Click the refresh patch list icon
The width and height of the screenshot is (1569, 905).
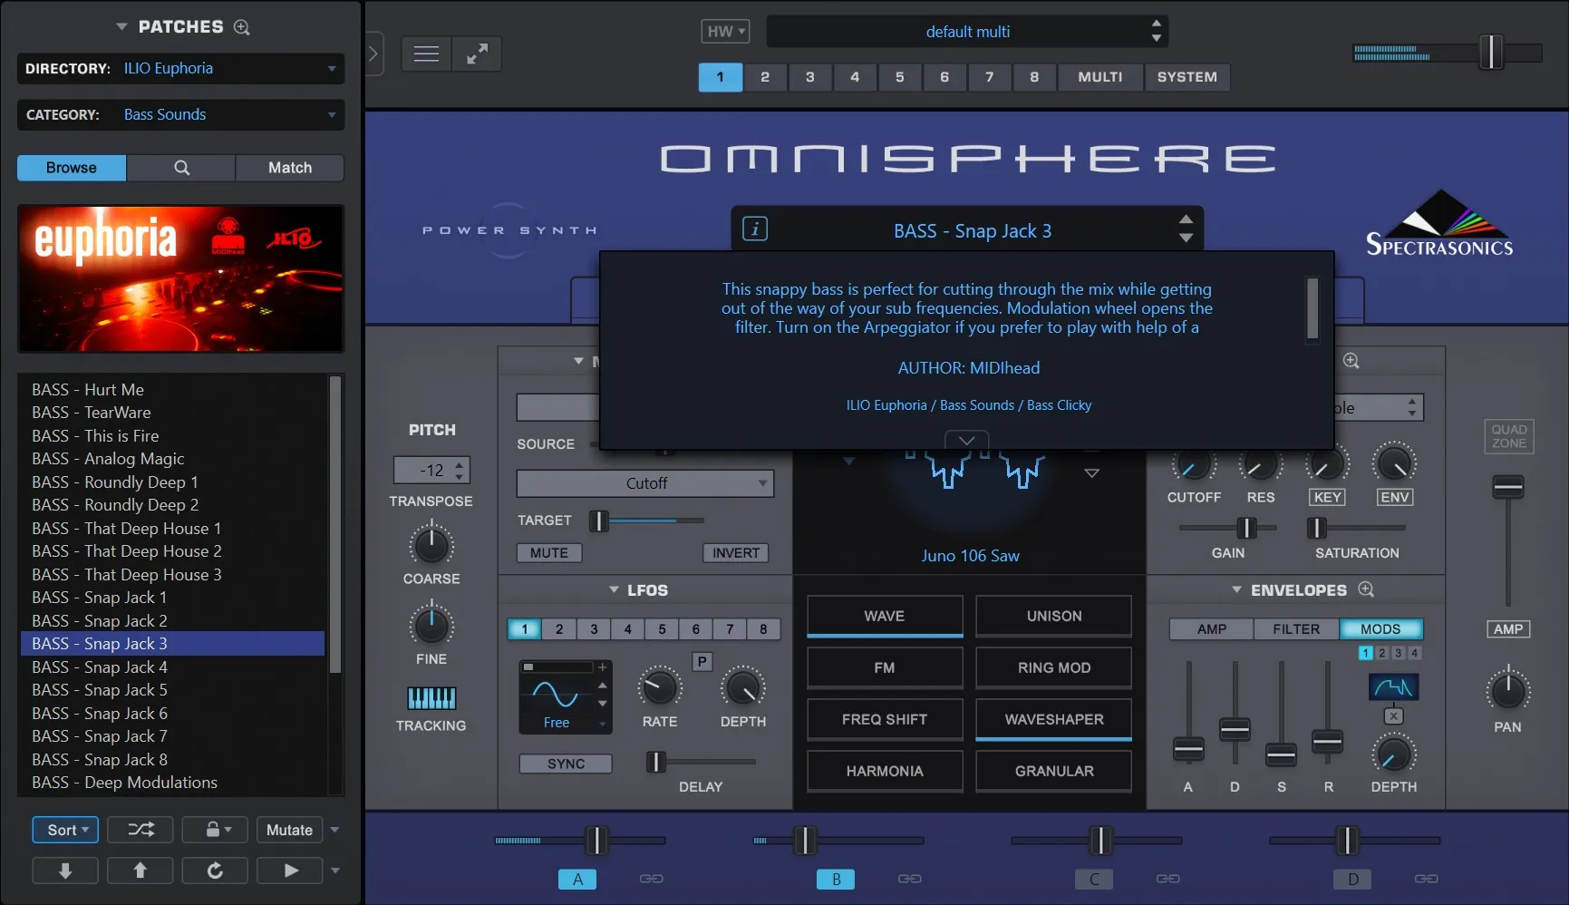click(x=215, y=871)
